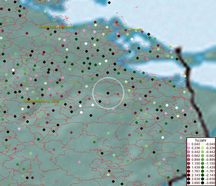Click the 1.155 legend value text
Screen dimensions: 216x186
pyautogui.click(x=195, y=163)
